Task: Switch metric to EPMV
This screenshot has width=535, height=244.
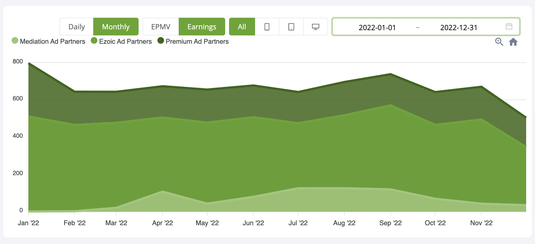Action: pyautogui.click(x=161, y=27)
